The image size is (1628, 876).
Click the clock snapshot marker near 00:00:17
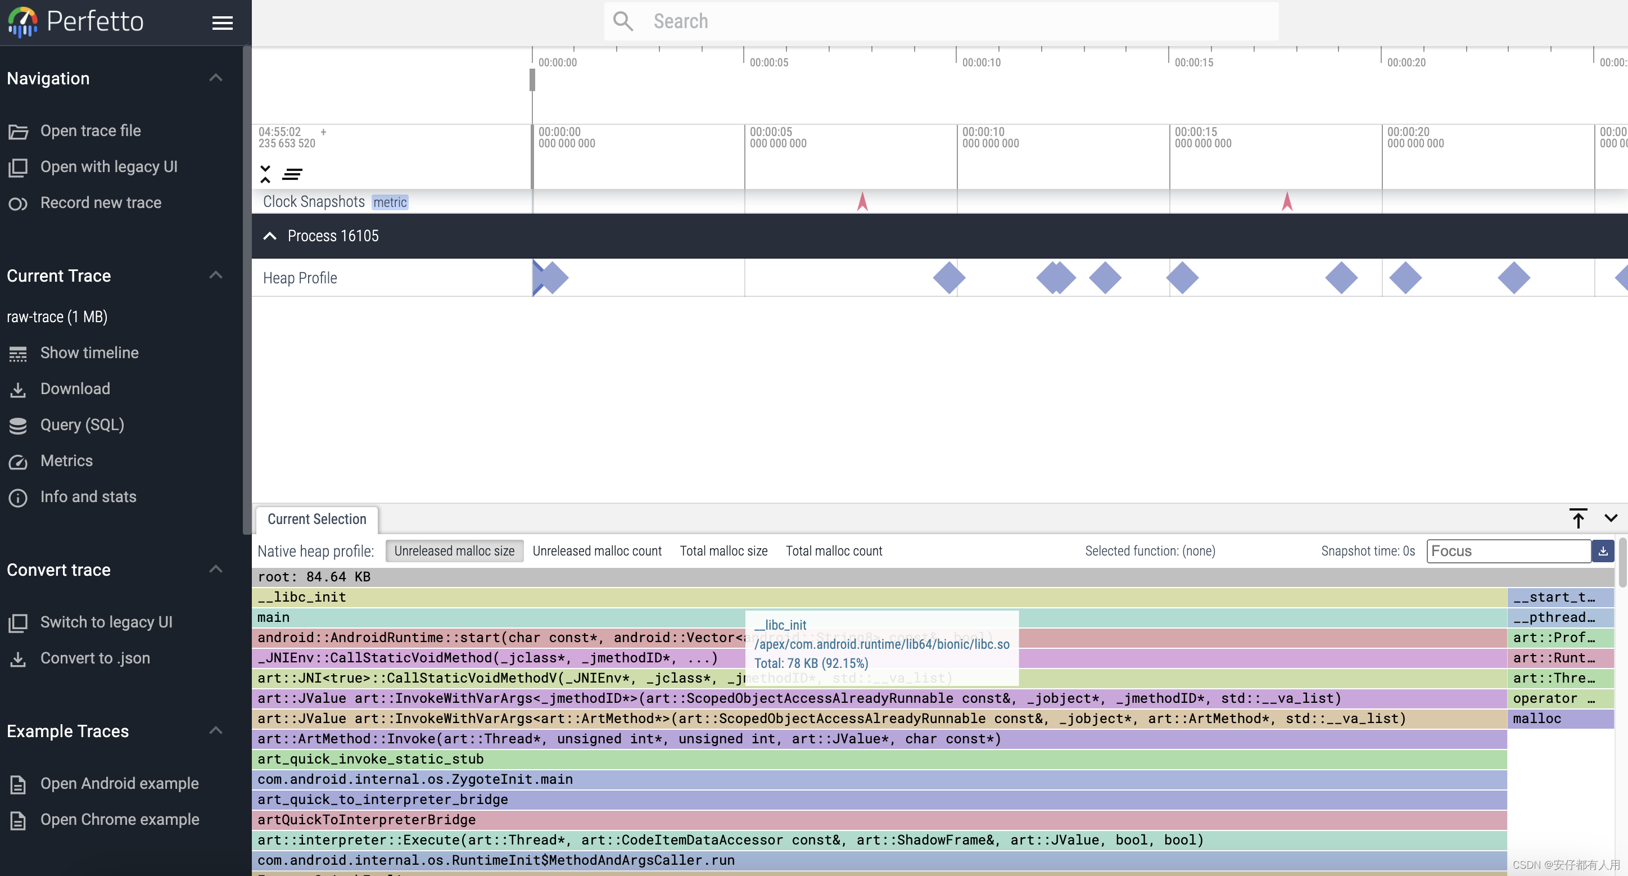click(x=1287, y=202)
